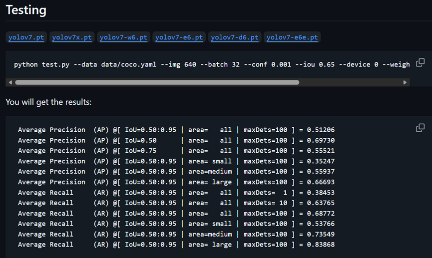Click the AP large-area value 0.66693
The image size is (432, 258).
tap(321, 182)
